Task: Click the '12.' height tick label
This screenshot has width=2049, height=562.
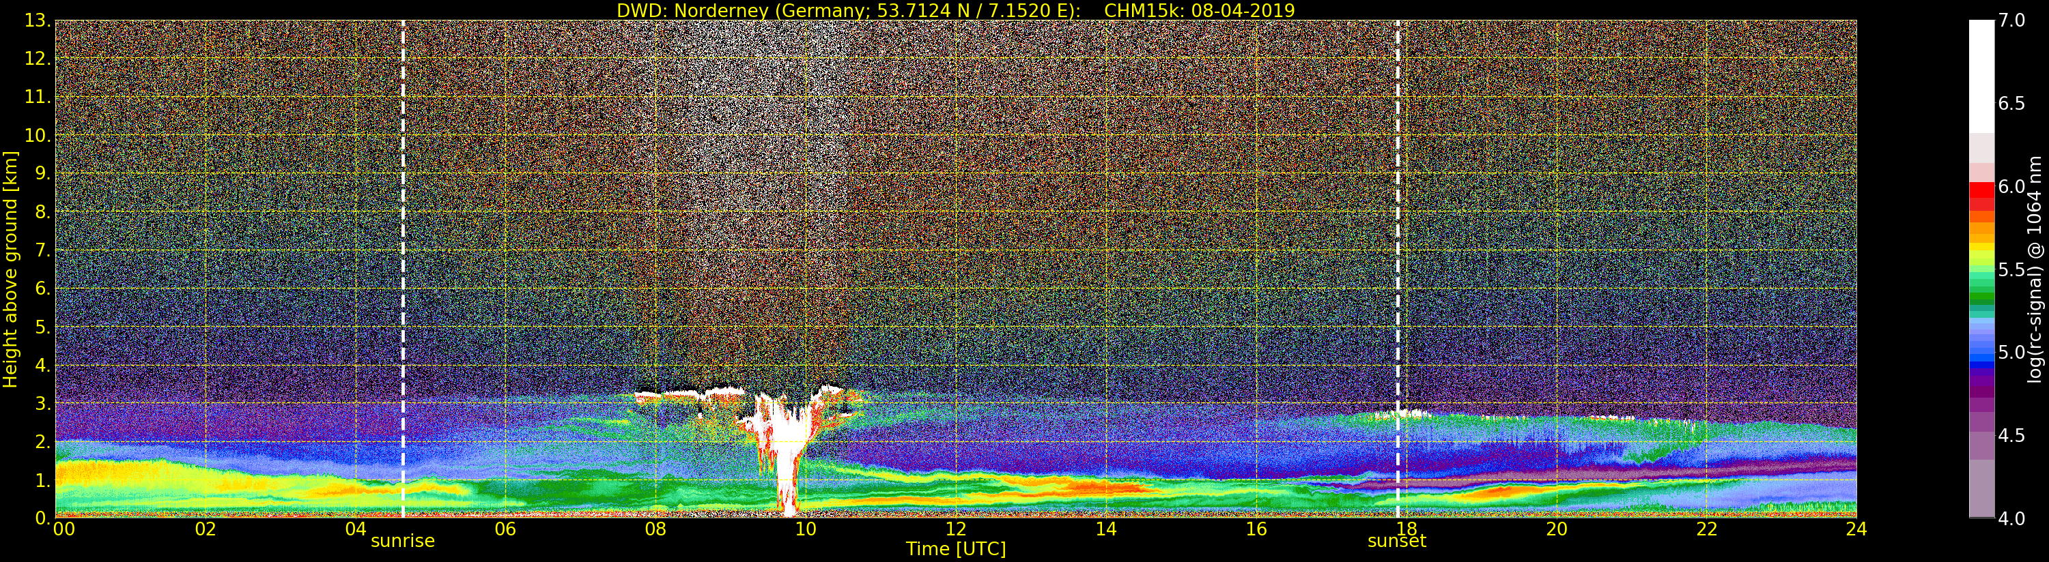Action: [x=38, y=59]
